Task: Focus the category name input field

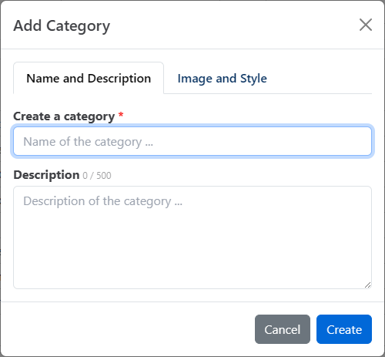Action: click(x=192, y=141)
